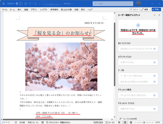Click the 代替テキストなし check item
Viewport: 163px width, 124px height.
click(138, 62)
